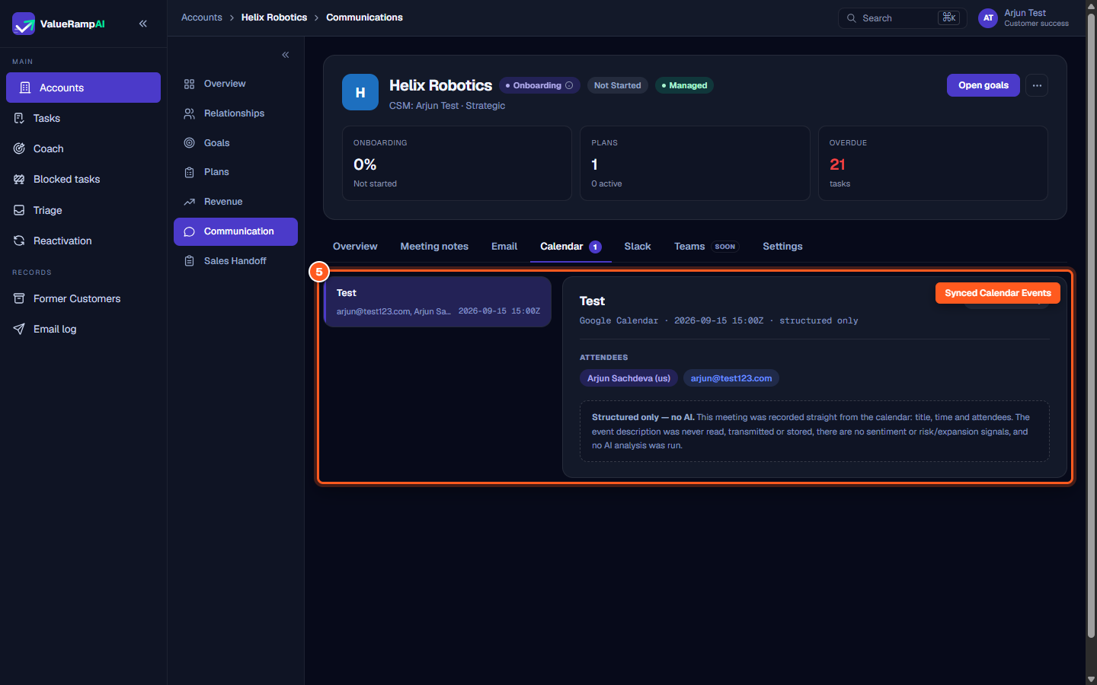This screenshot has width=1097, height=685.
Task: Open Goals in account sub-navigation
Action: click(x=235, y=143)
